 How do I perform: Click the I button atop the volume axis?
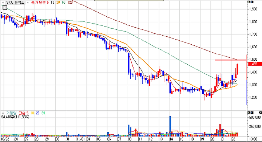point(252,113)
